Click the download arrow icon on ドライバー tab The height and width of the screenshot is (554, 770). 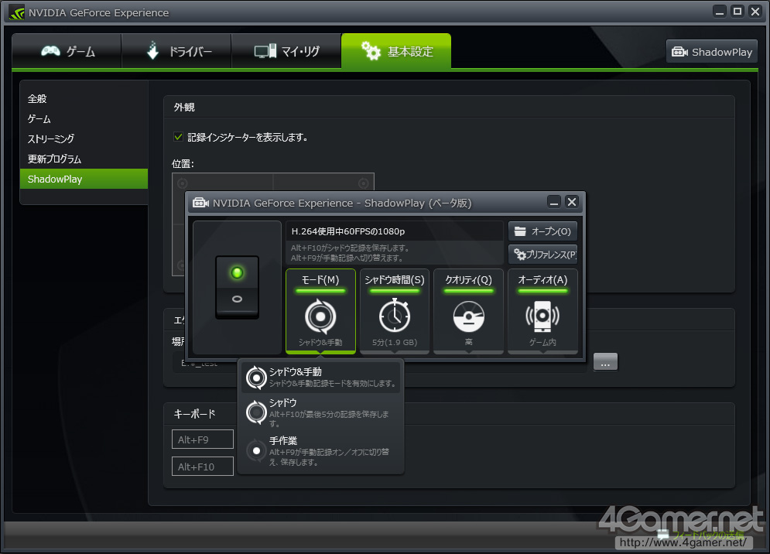pos(153,50)
